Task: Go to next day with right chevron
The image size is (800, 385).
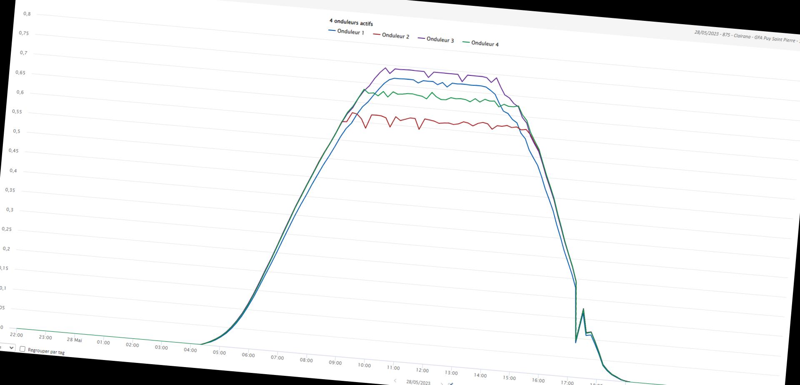Action: click(442, 384)
